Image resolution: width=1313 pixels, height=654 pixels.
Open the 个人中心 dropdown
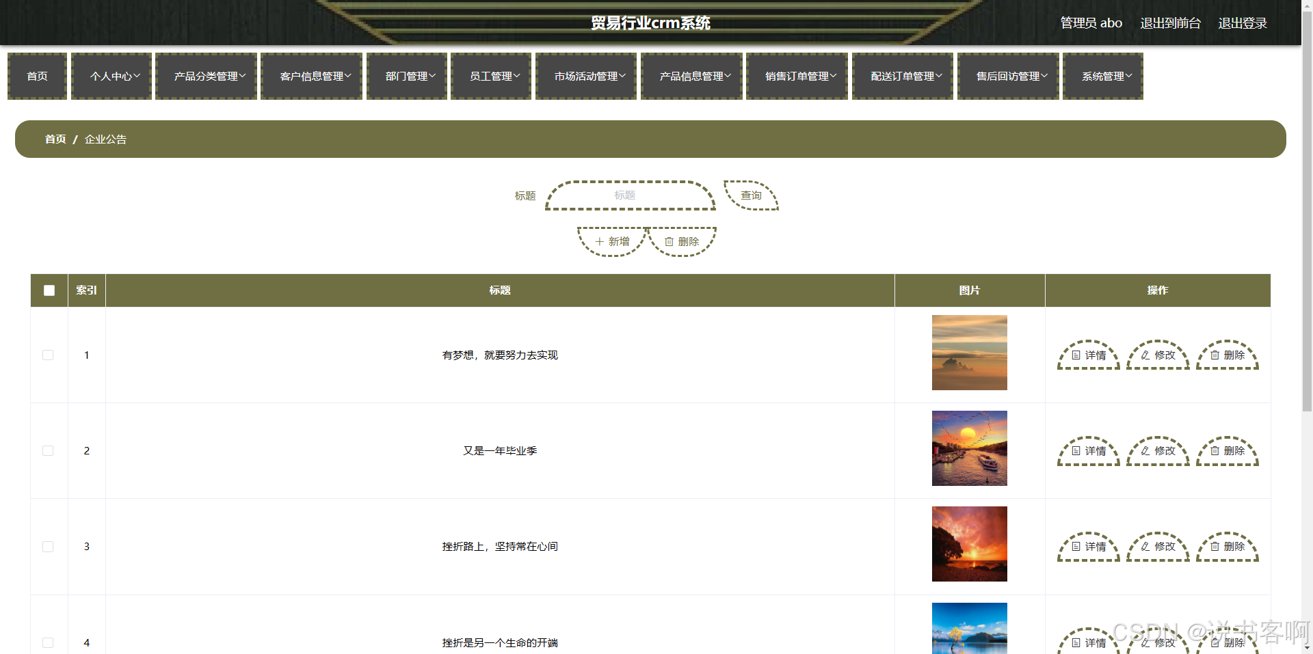coord(111,76)
